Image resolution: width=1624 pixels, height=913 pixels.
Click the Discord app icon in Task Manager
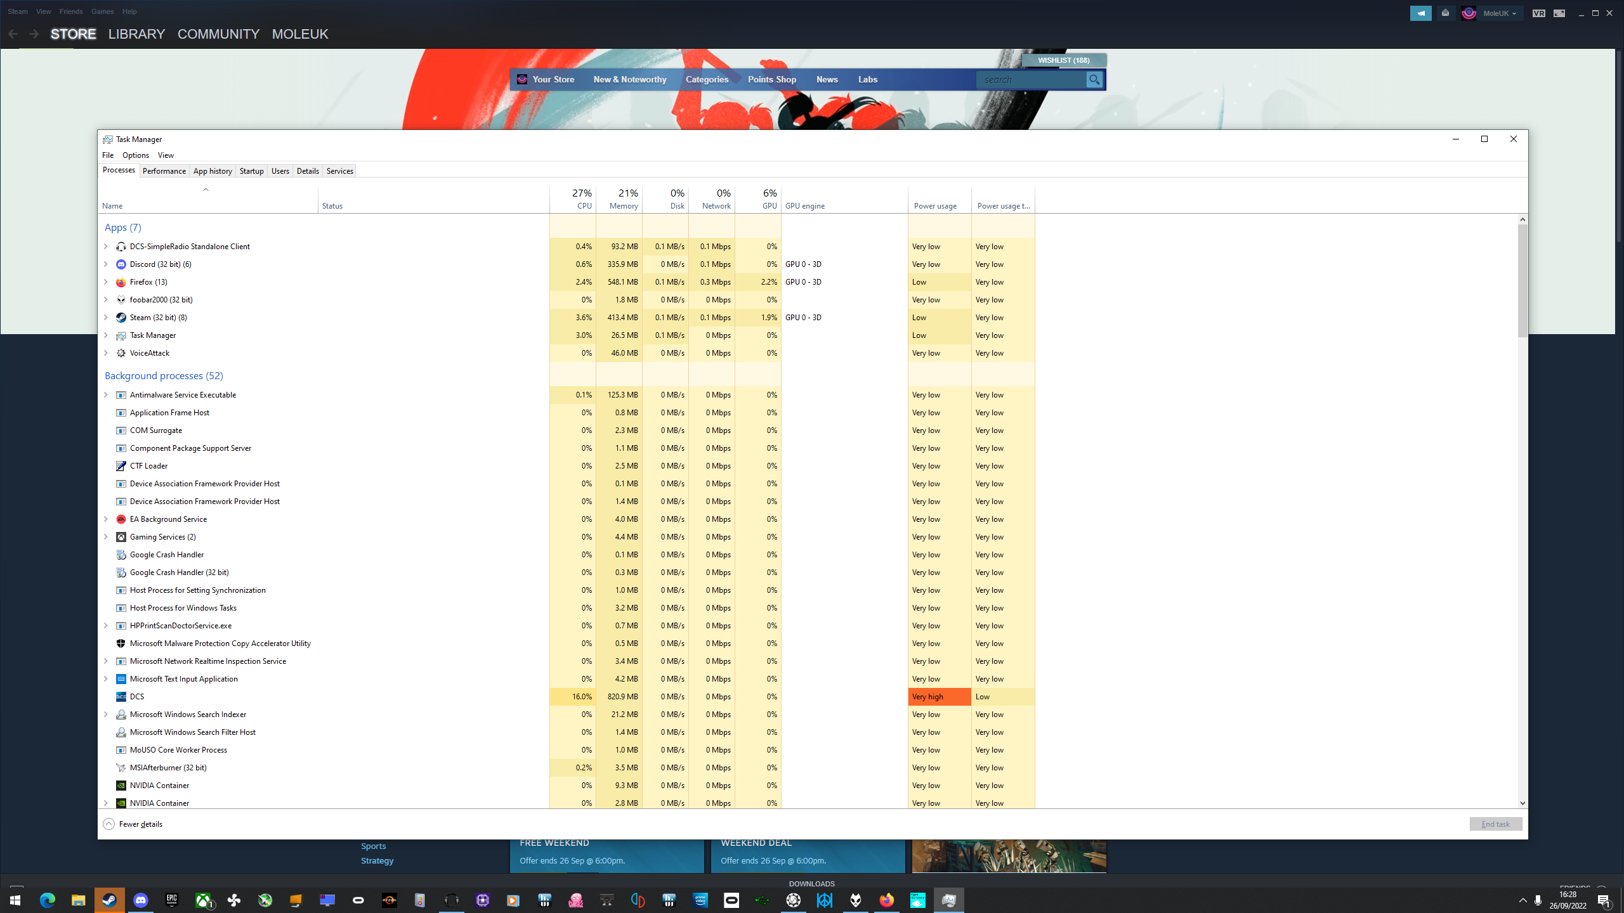point(121,264)
